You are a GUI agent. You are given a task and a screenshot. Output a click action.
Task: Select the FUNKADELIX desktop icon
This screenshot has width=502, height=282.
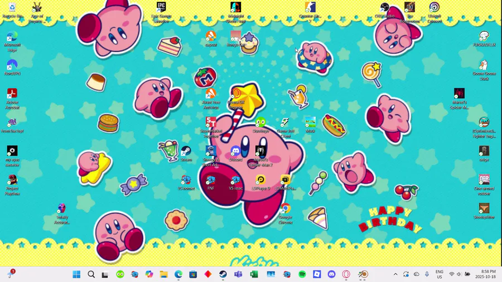(484, 39)
